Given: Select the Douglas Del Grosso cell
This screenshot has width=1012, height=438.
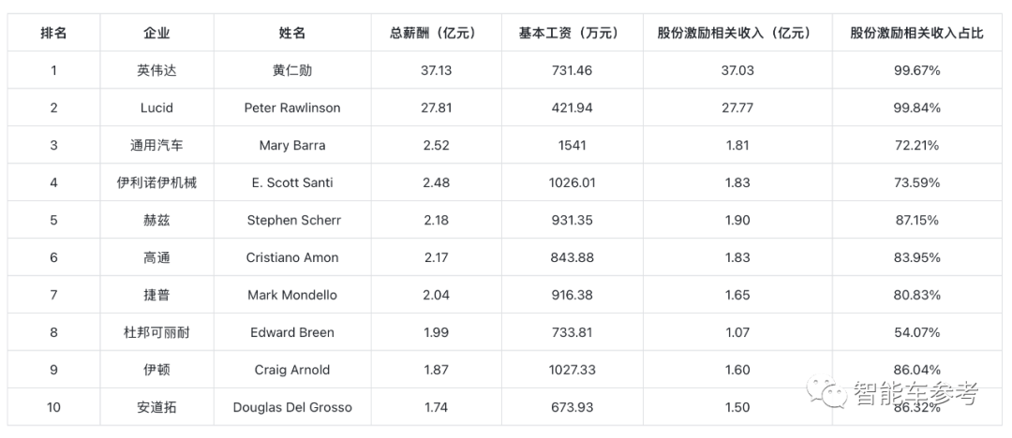Looking at the screenshot, I should tap(292, 407).
